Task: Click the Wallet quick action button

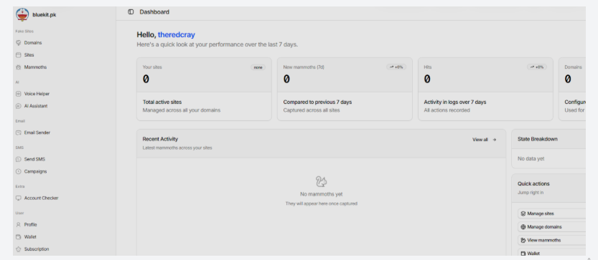Action: pos(551,253)
